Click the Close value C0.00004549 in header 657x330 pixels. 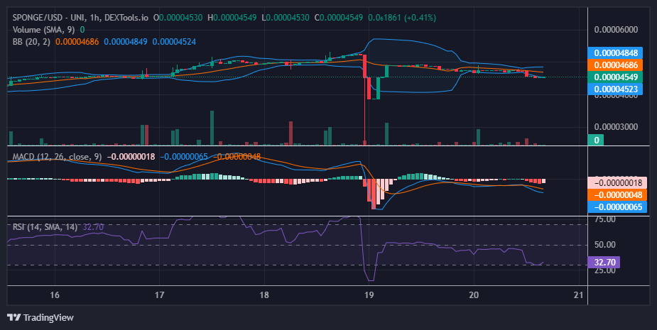(339, 18)
